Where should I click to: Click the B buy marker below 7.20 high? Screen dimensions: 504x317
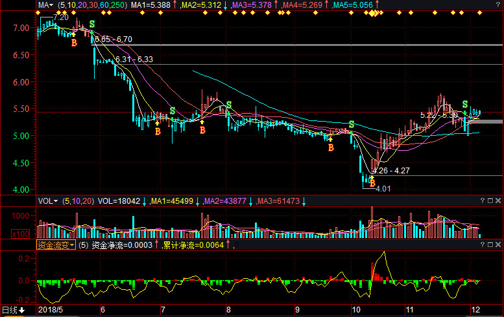coord(73,43)
